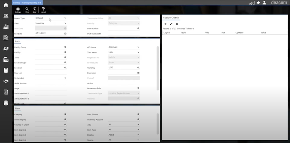Click the Stage input field

click(x=51, y=88)
